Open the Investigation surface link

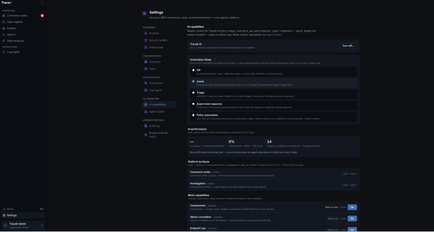pos(346,185)
